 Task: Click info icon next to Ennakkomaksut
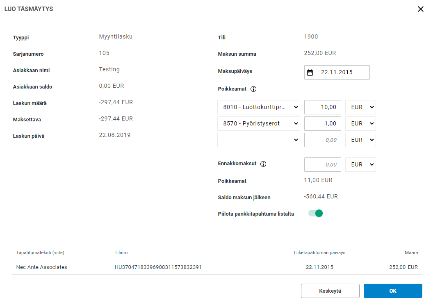coord(263,164)
